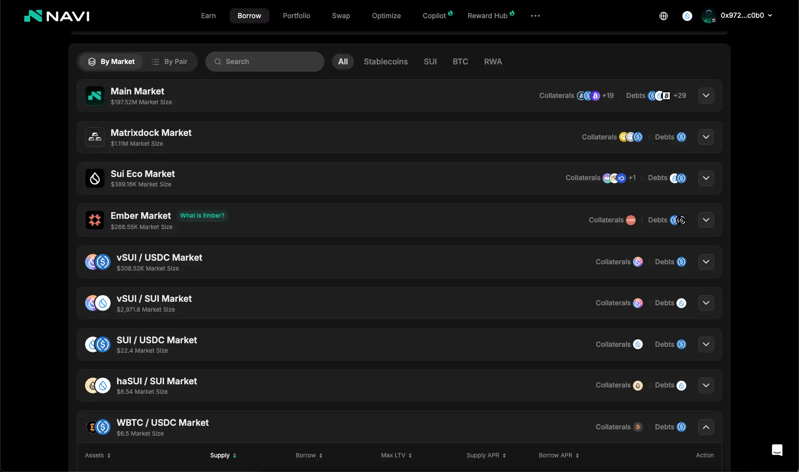
Task: Sort by Borrow APR column
Action: point(559,455)
